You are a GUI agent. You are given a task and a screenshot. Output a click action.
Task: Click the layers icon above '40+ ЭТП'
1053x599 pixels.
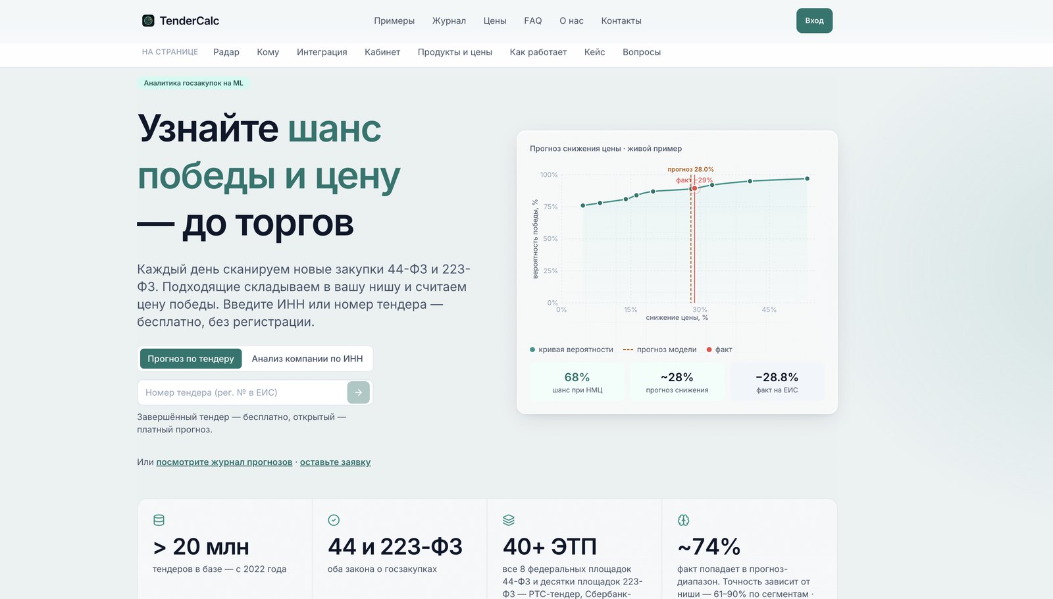(509, 520)
